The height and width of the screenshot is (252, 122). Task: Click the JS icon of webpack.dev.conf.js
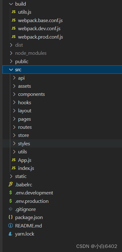(14, 29)
